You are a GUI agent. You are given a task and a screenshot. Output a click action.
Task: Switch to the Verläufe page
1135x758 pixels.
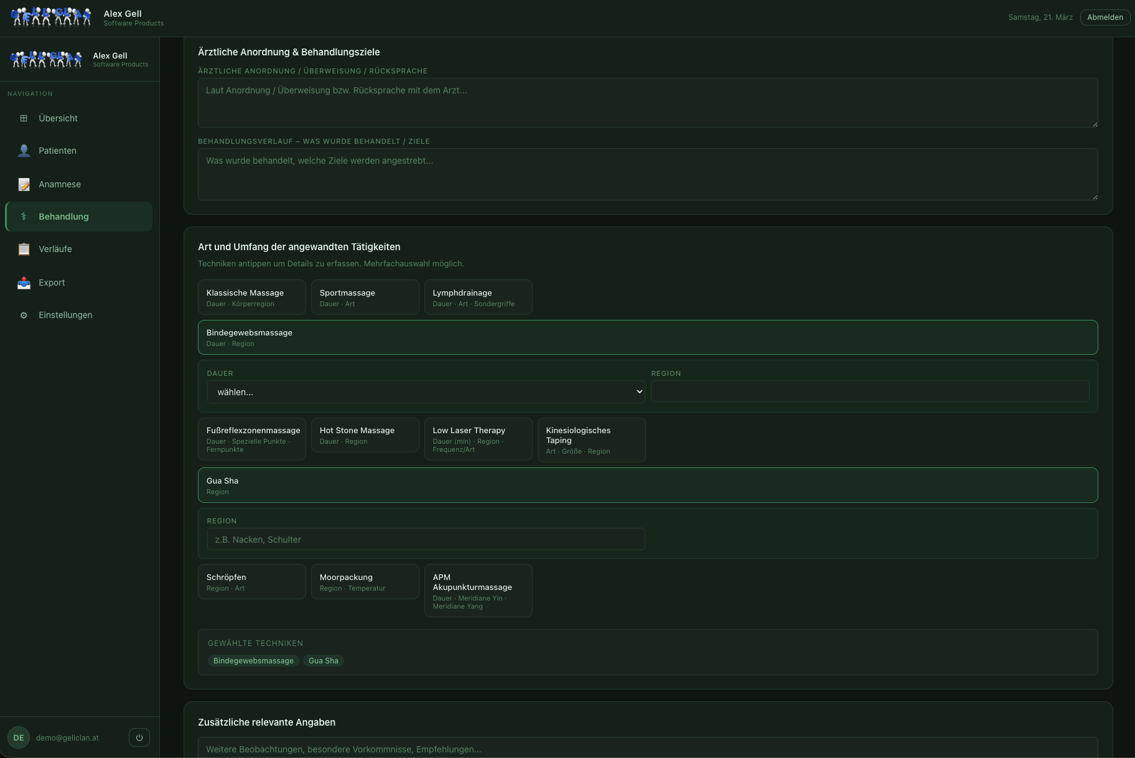click(78, 249)
